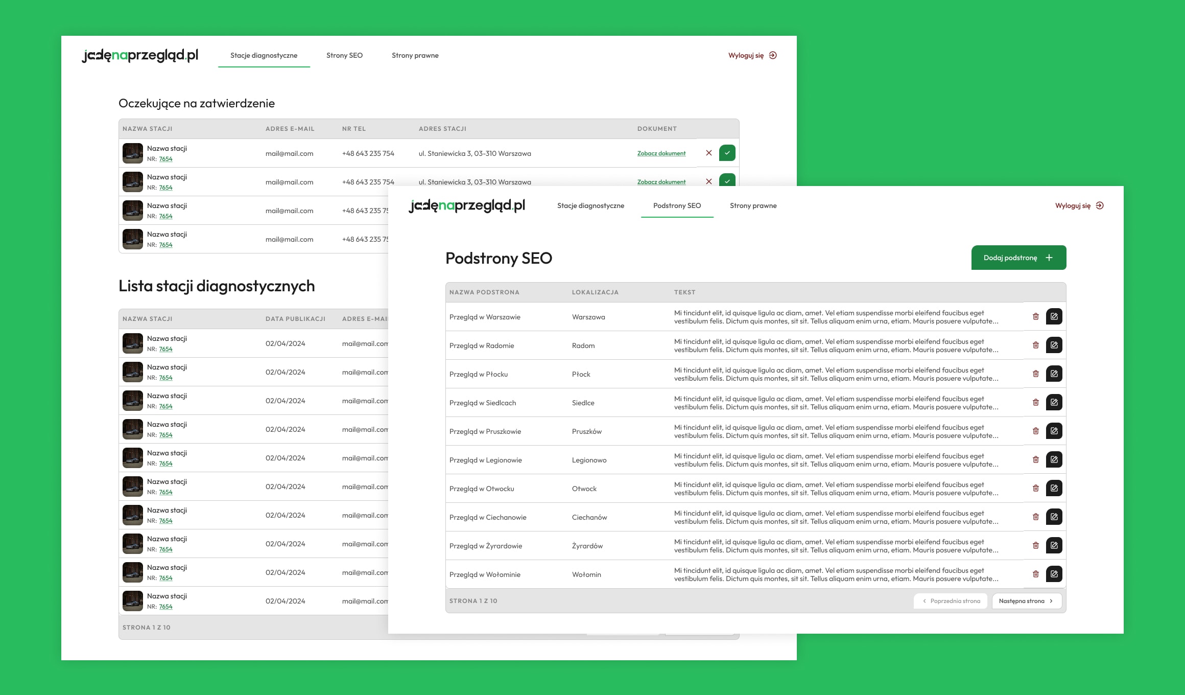Edit the Przegląd w Legionowie subpage
The height and width of the screenshot is (695, 1185).
[x=1054, y=460]
